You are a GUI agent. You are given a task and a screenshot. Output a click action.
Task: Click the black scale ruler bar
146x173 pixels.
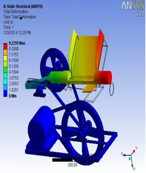(63, 160)
